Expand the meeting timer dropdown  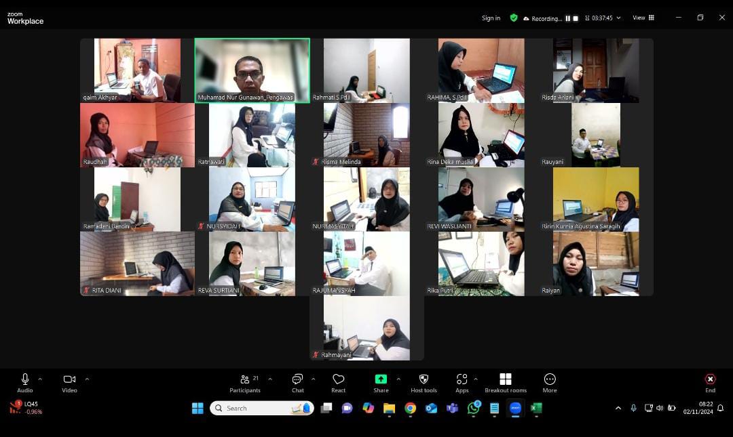(x=618, y=18)
